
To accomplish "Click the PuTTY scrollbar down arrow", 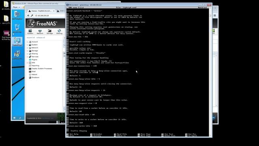I will [210, 135].
